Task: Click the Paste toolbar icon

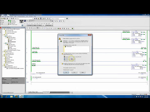Action: pos(13,18)
